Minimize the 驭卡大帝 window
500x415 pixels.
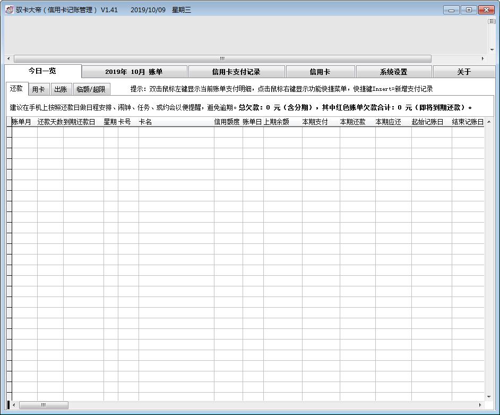451,10
